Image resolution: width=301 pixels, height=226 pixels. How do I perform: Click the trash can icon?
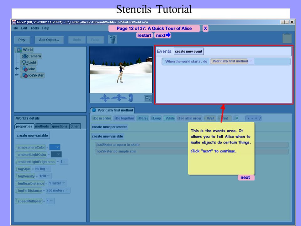[x=113, y=40]
